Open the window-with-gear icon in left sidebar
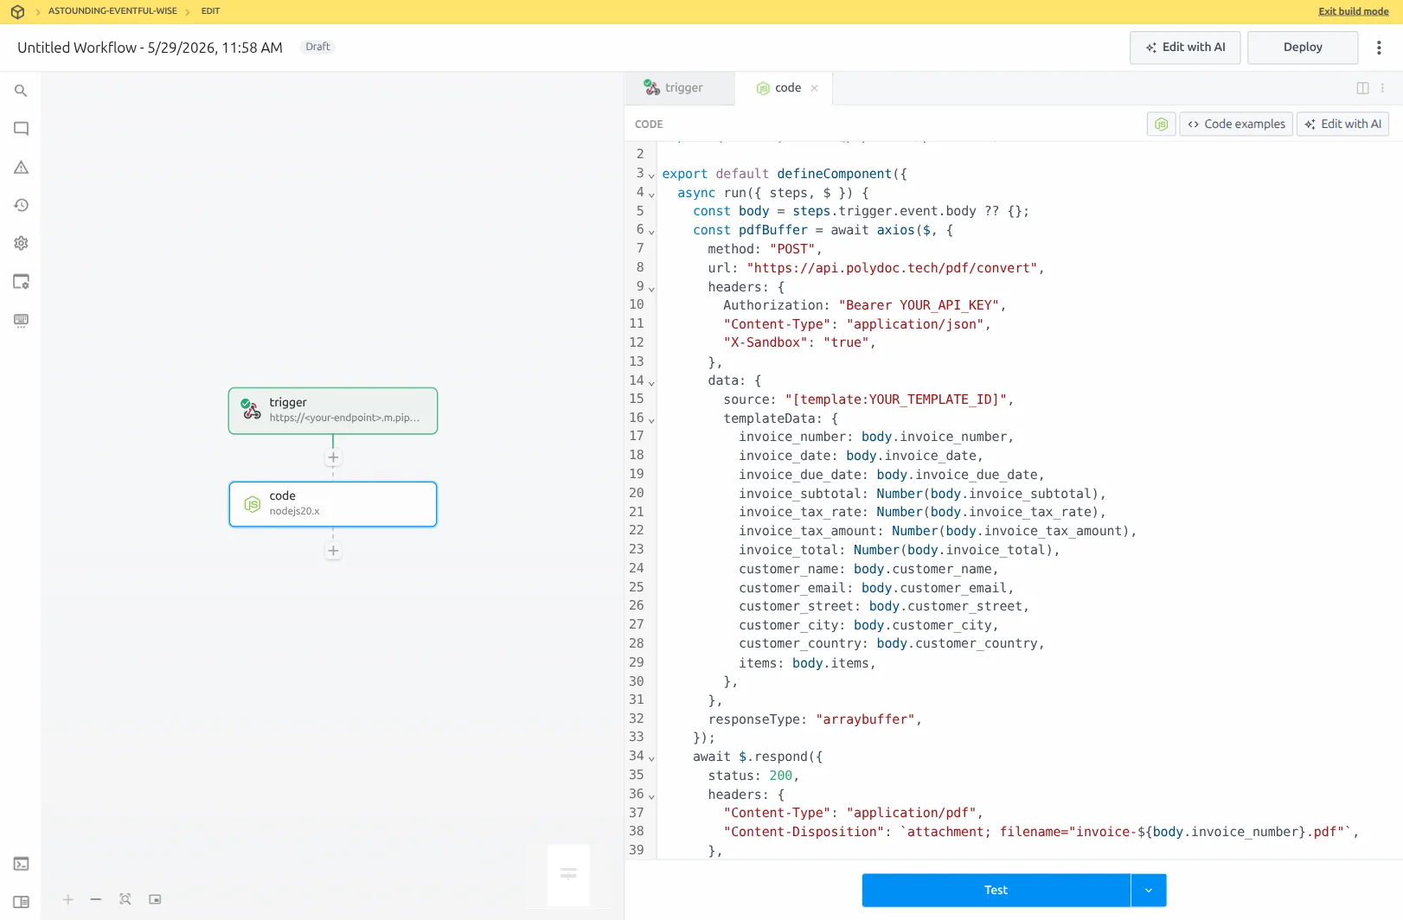 pos(21,282)
